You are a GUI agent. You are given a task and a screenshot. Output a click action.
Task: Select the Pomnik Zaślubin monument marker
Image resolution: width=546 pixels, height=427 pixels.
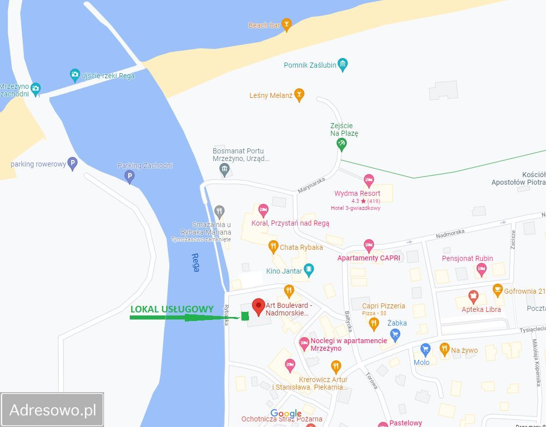(x=342, y=65)
